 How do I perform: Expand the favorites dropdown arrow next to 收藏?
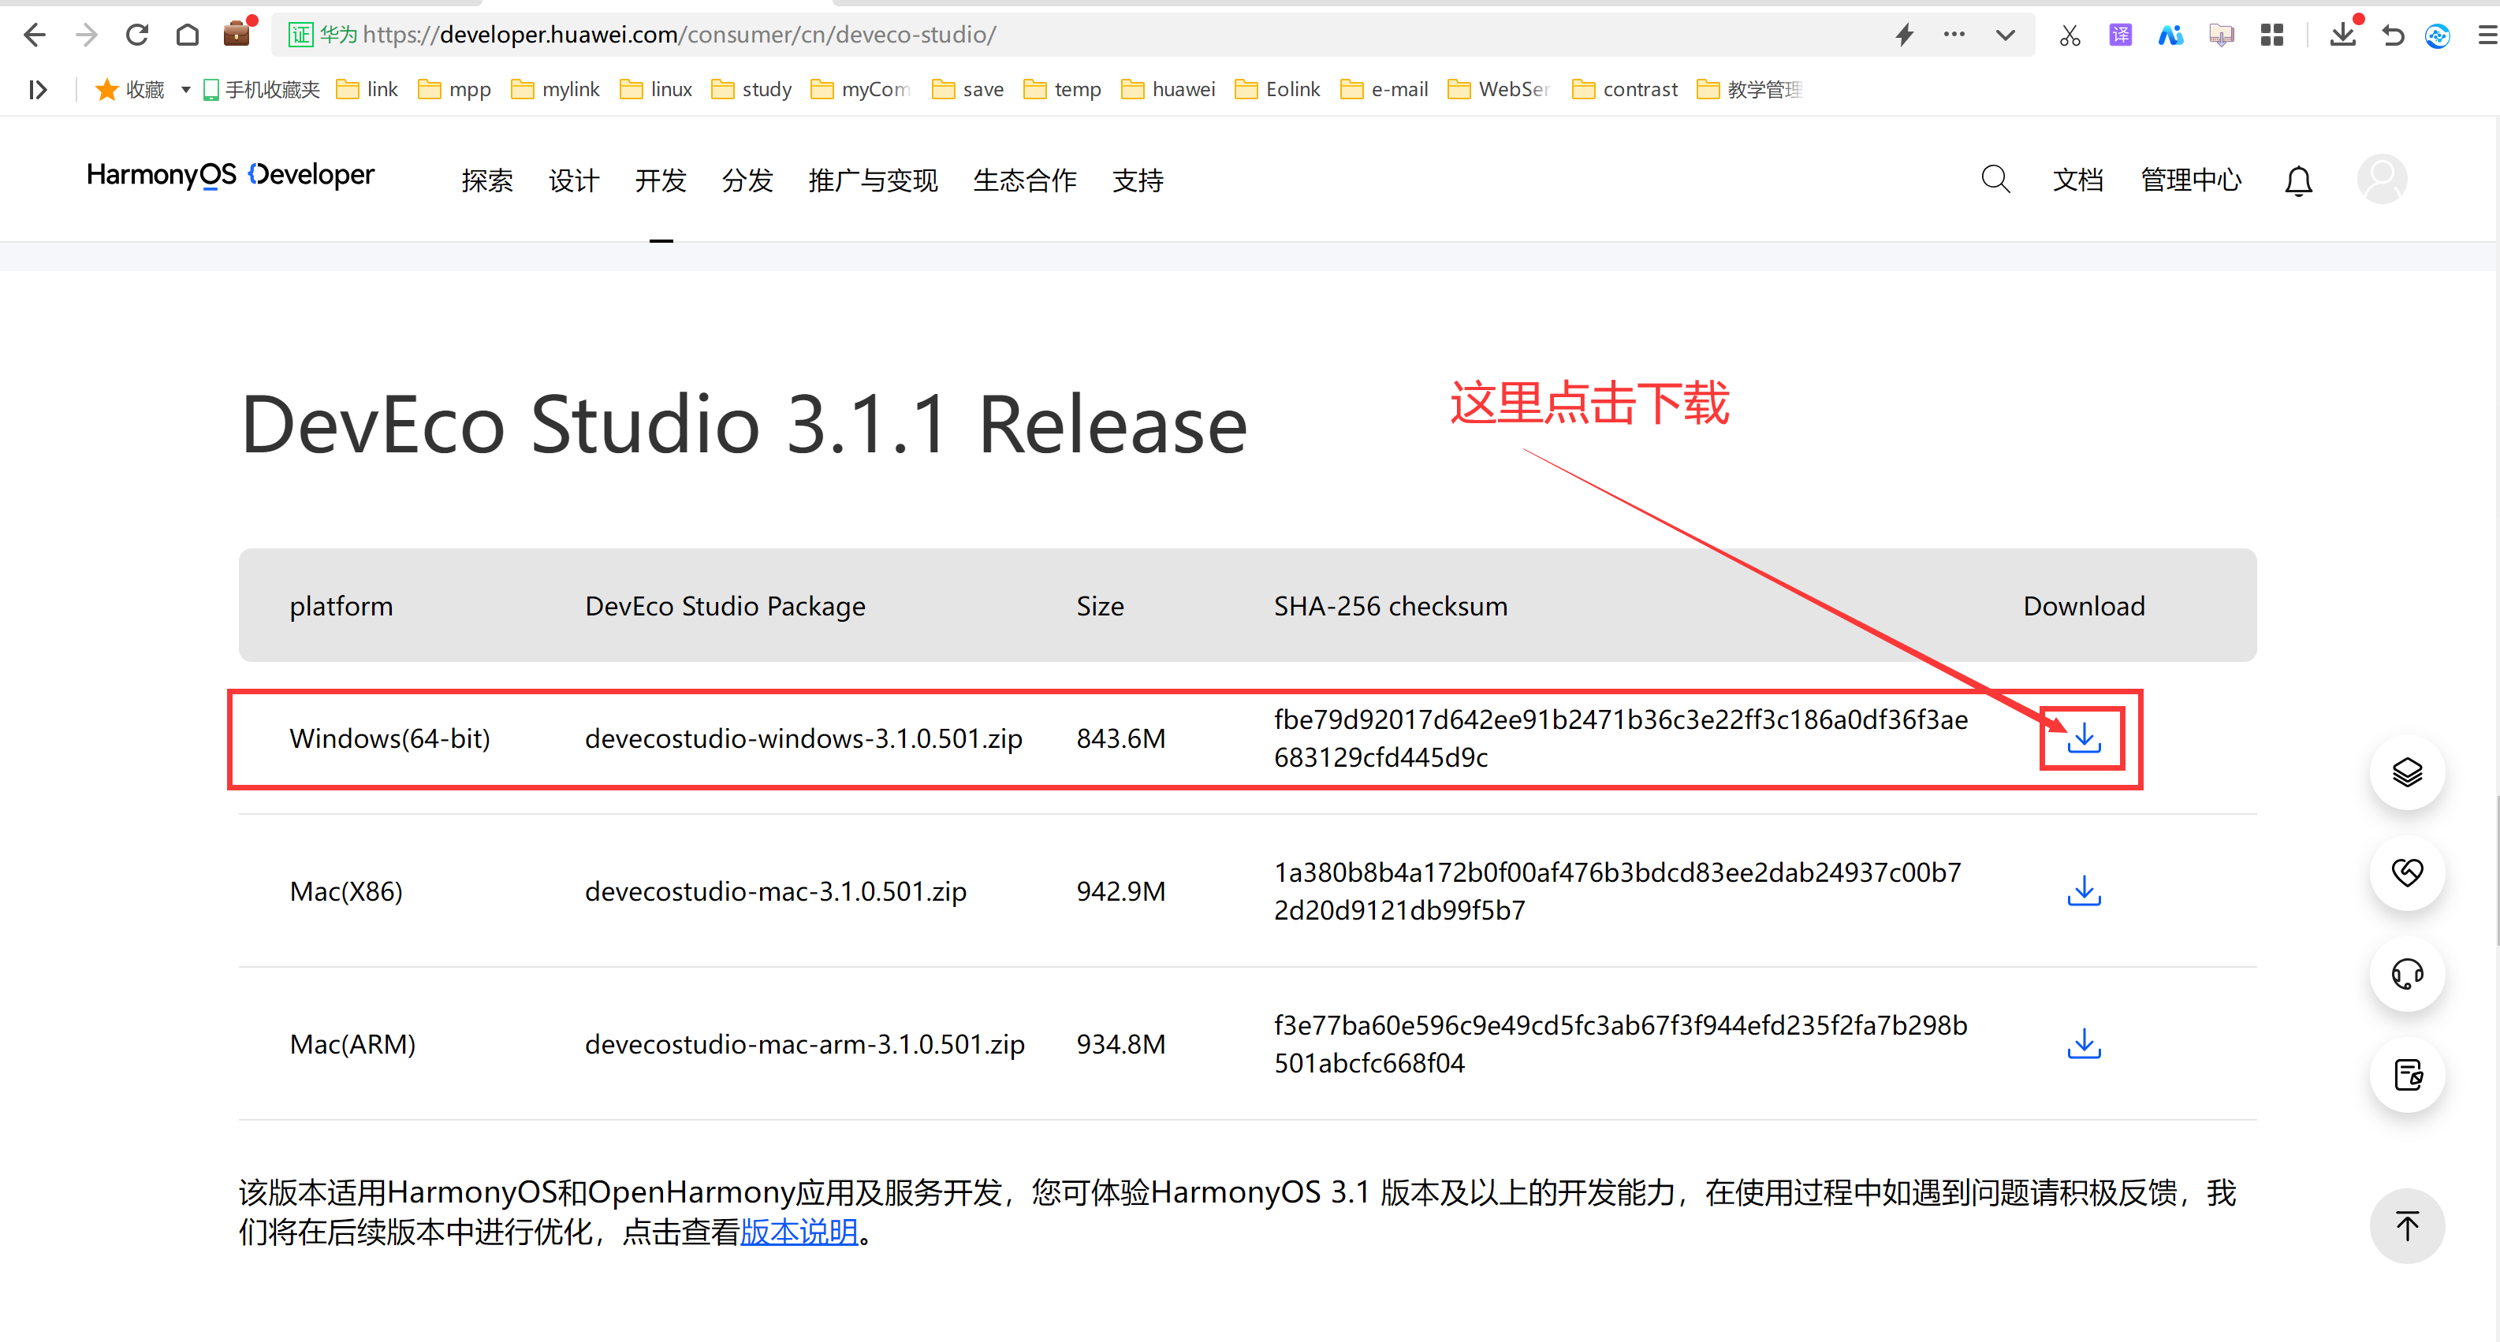185,89
